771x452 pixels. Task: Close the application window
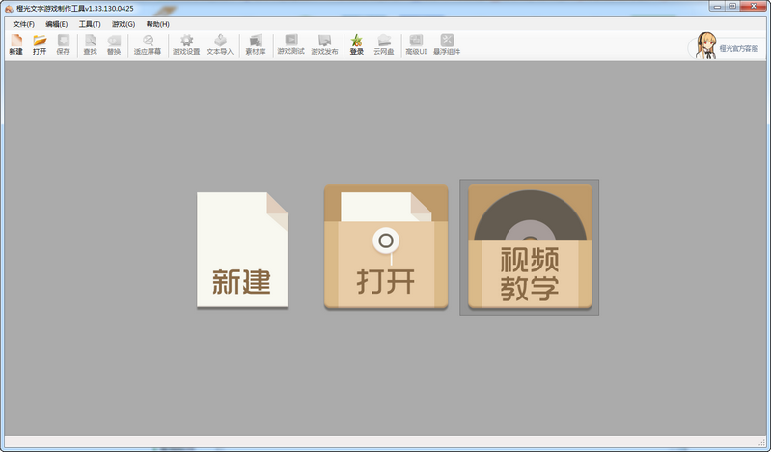(x=754, y=7)
